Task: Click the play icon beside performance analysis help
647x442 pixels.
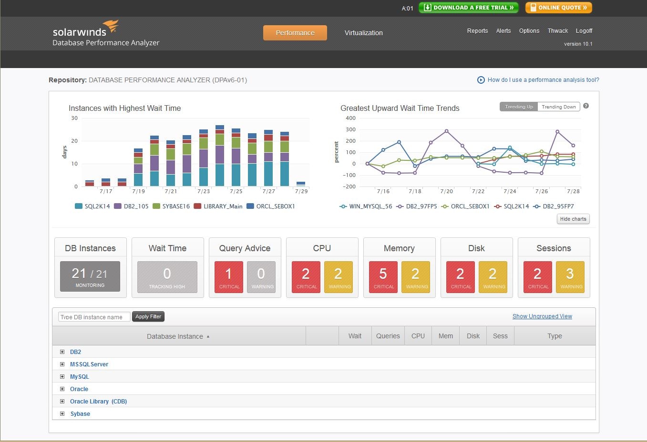Action: [481, 80]
